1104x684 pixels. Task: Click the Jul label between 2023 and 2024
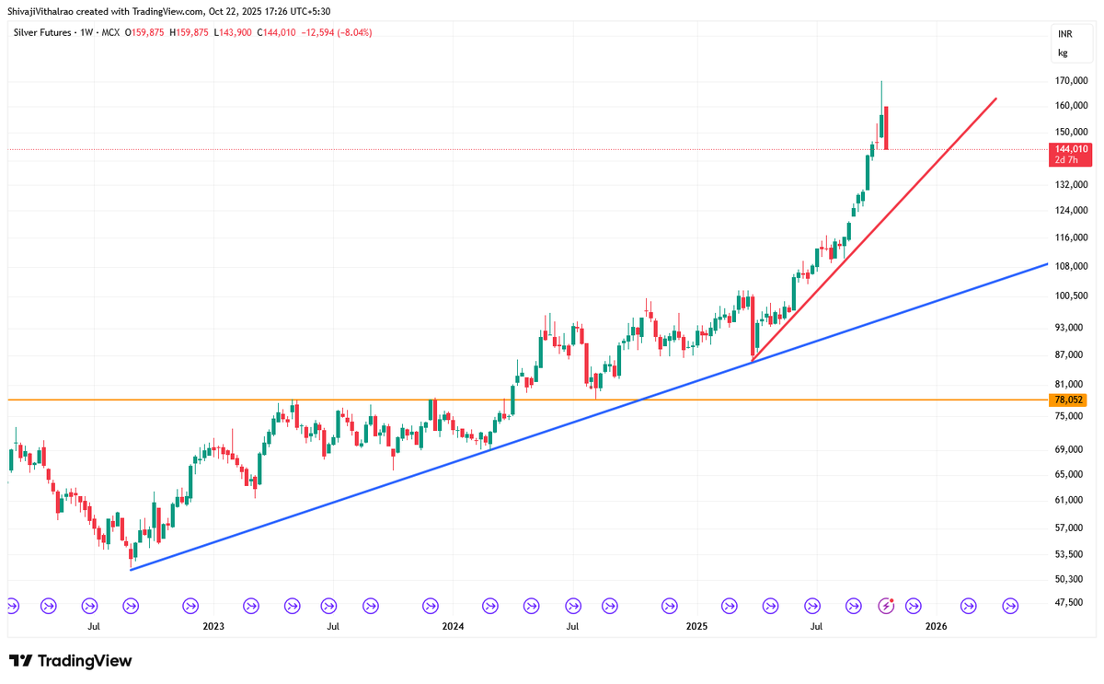(333, 626)
